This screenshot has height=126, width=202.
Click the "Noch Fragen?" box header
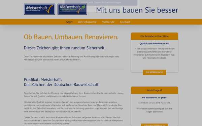[x=155, y=90]
